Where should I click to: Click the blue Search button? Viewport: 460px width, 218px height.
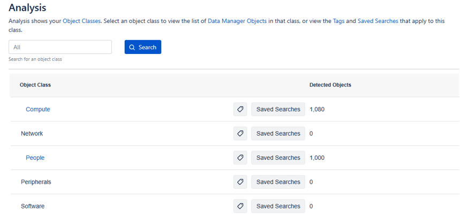143,47
